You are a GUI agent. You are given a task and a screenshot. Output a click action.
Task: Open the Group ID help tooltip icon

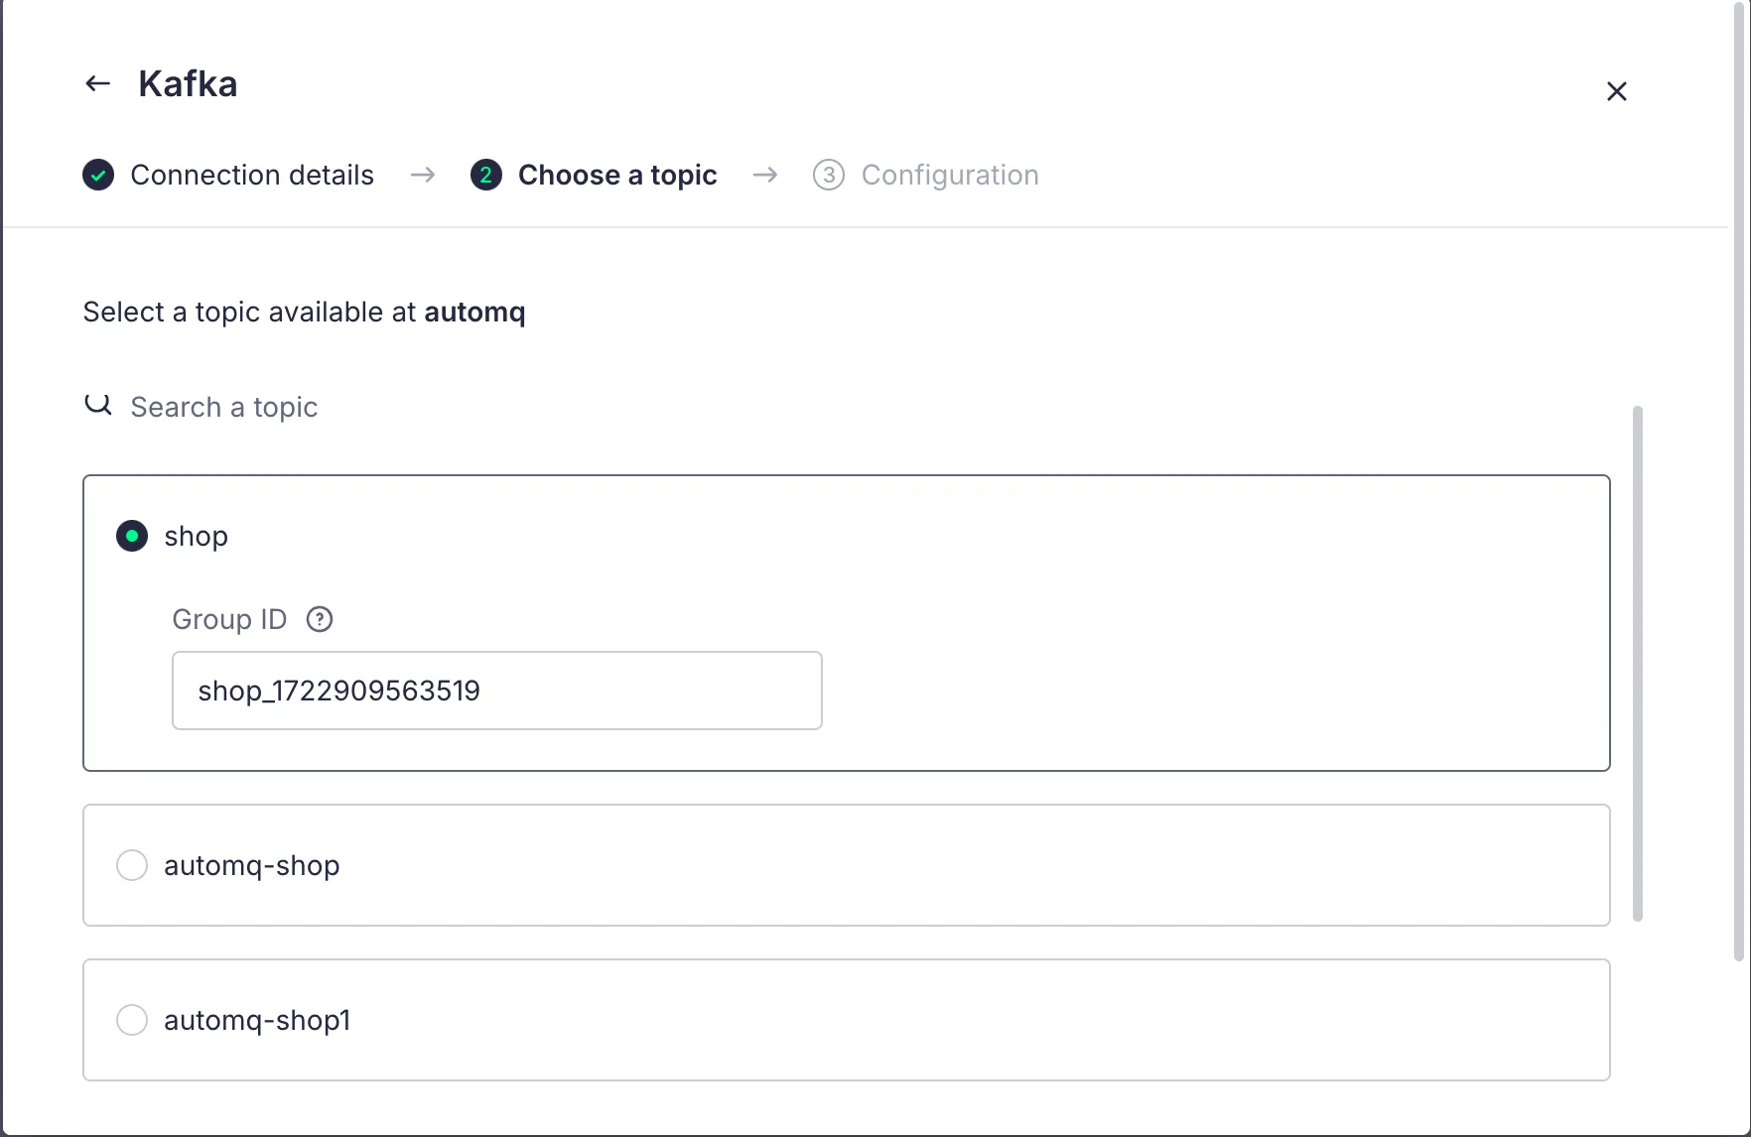point(320,620)
